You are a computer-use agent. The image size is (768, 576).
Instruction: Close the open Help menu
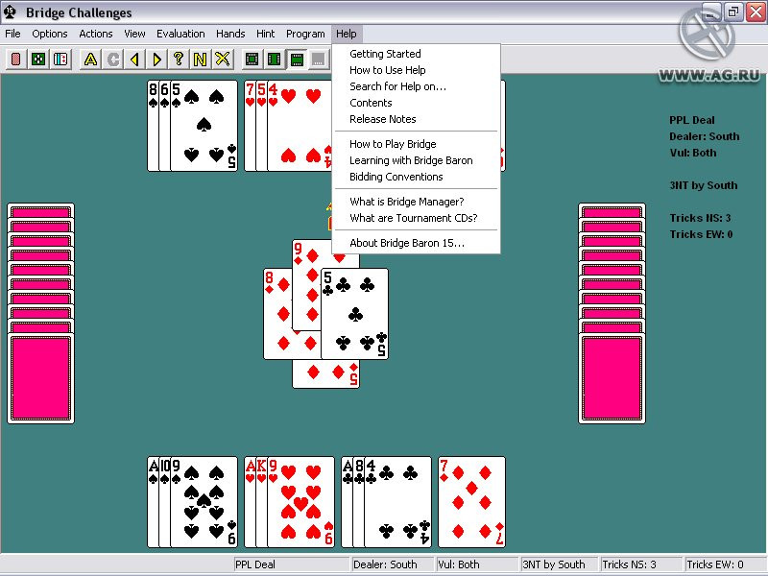point(347,34)
